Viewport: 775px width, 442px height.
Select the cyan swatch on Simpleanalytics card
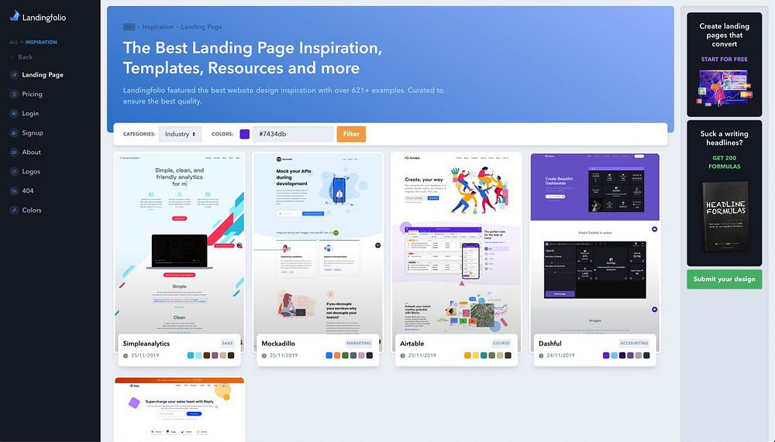pos(191,355)
